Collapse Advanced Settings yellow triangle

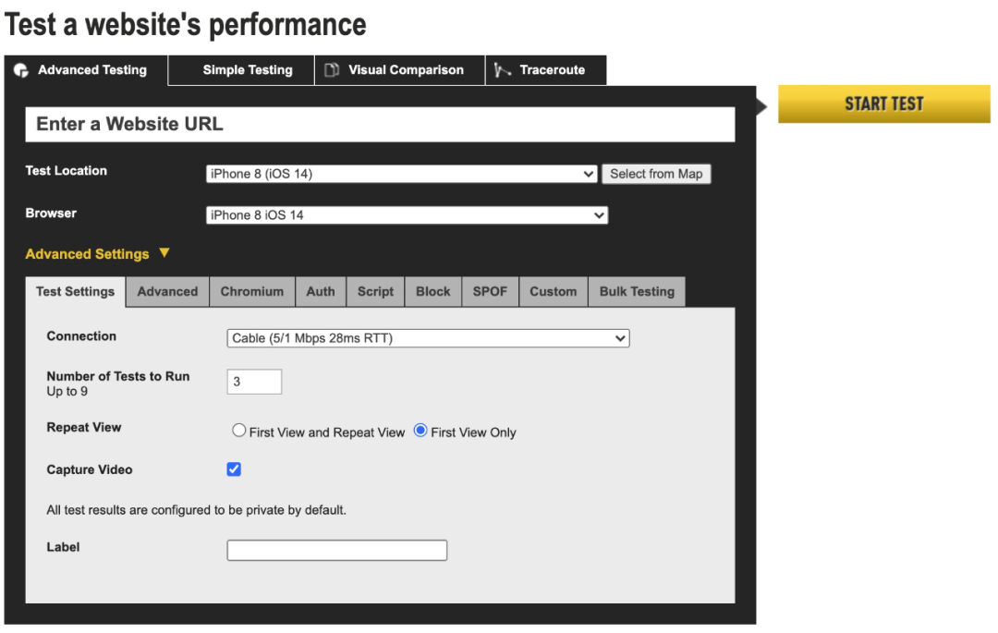[x=164, y=252]
